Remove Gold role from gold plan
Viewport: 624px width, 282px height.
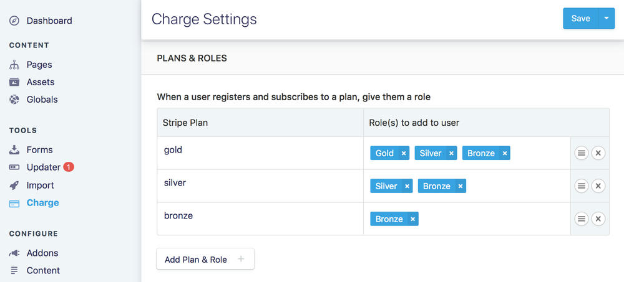pyautogui.click(x=404, y=153)
